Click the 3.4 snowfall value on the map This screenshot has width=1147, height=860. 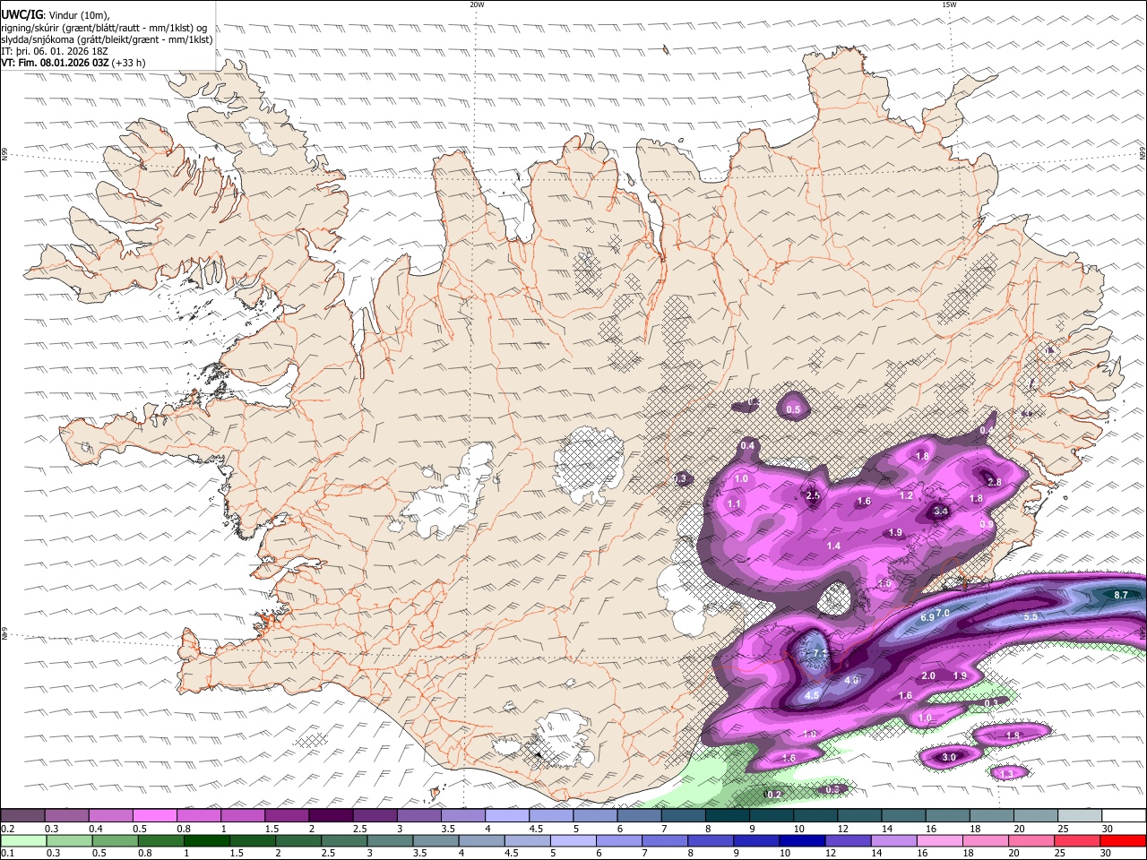940,512
